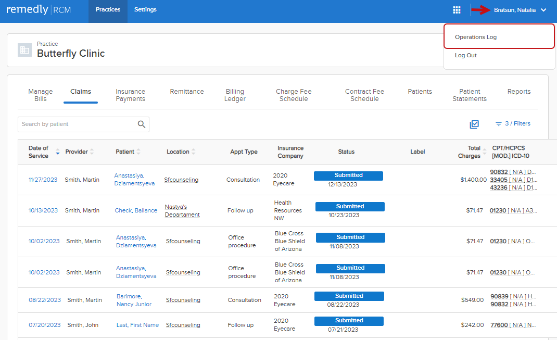Open Charge Fee Schedule tab
This screenshot has height=340, width=557.
click(x=294, y=95)
